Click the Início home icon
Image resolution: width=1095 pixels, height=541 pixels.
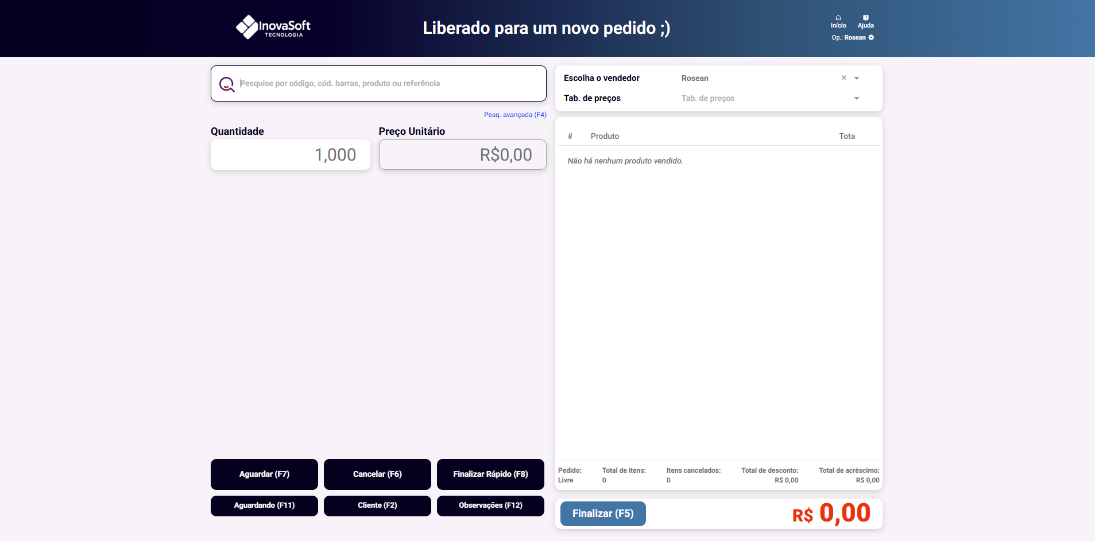click(838, 18)
